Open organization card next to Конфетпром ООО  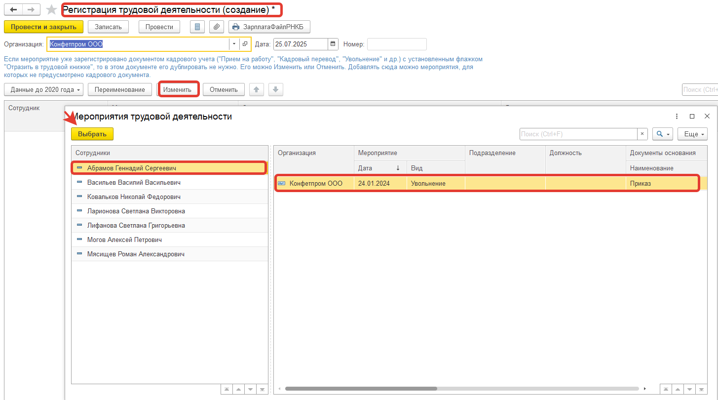245,44
